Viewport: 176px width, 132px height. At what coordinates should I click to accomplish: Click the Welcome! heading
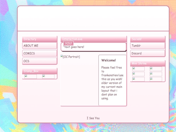[109, 60]
